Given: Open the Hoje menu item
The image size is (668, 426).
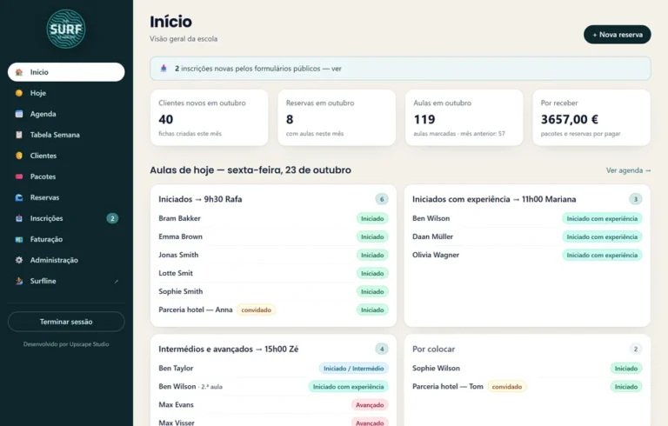Looking at the screenshot, I should (x=66, y=93).
